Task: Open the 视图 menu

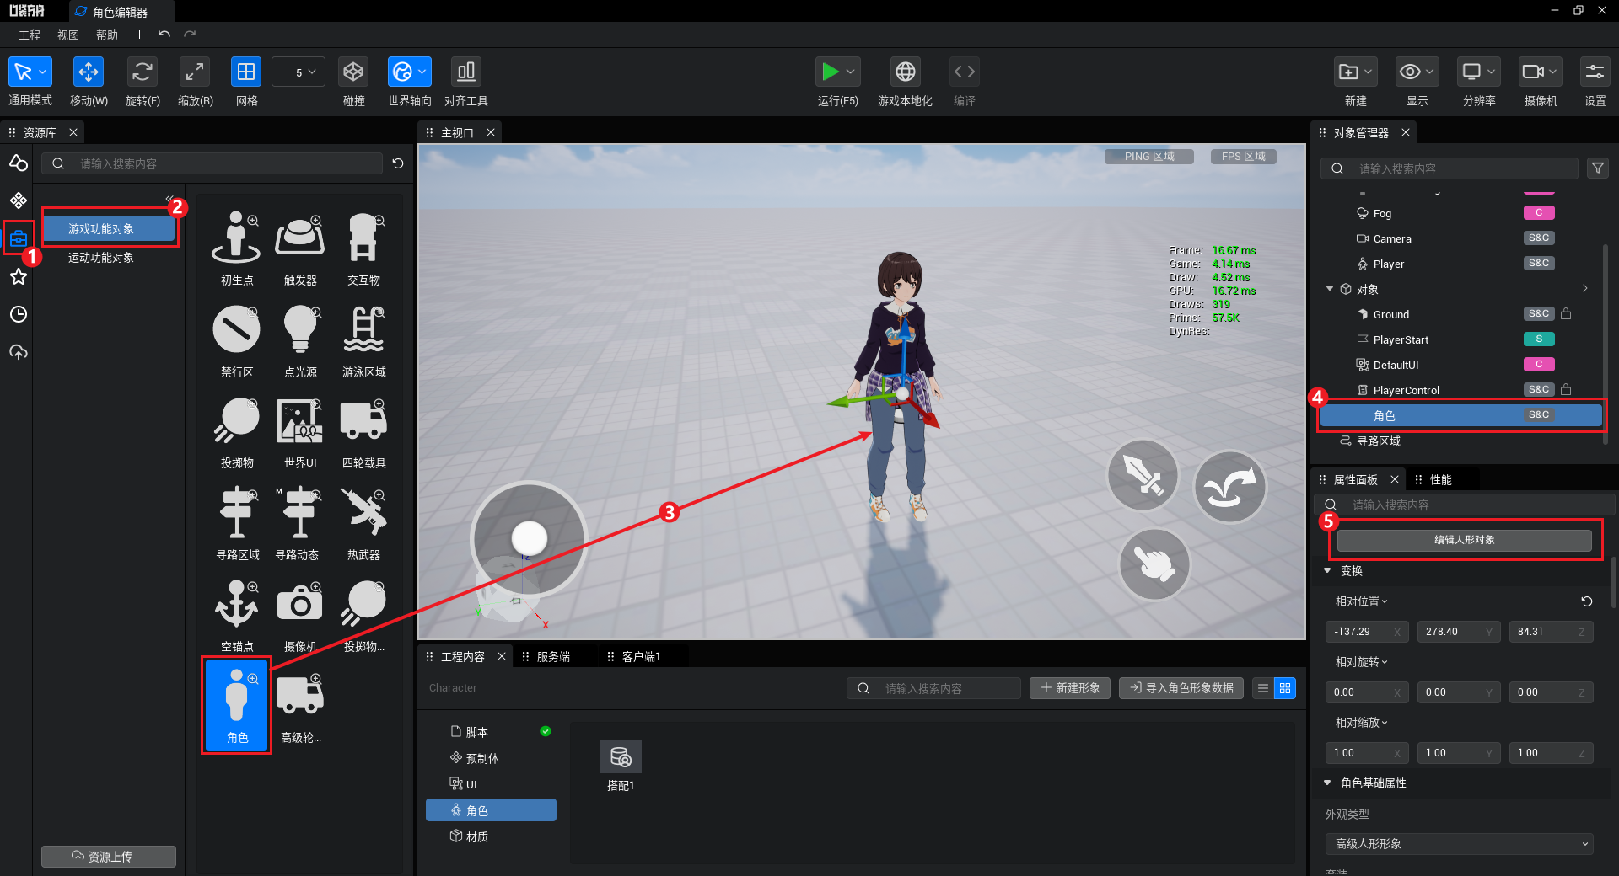Action: (68, 35)
